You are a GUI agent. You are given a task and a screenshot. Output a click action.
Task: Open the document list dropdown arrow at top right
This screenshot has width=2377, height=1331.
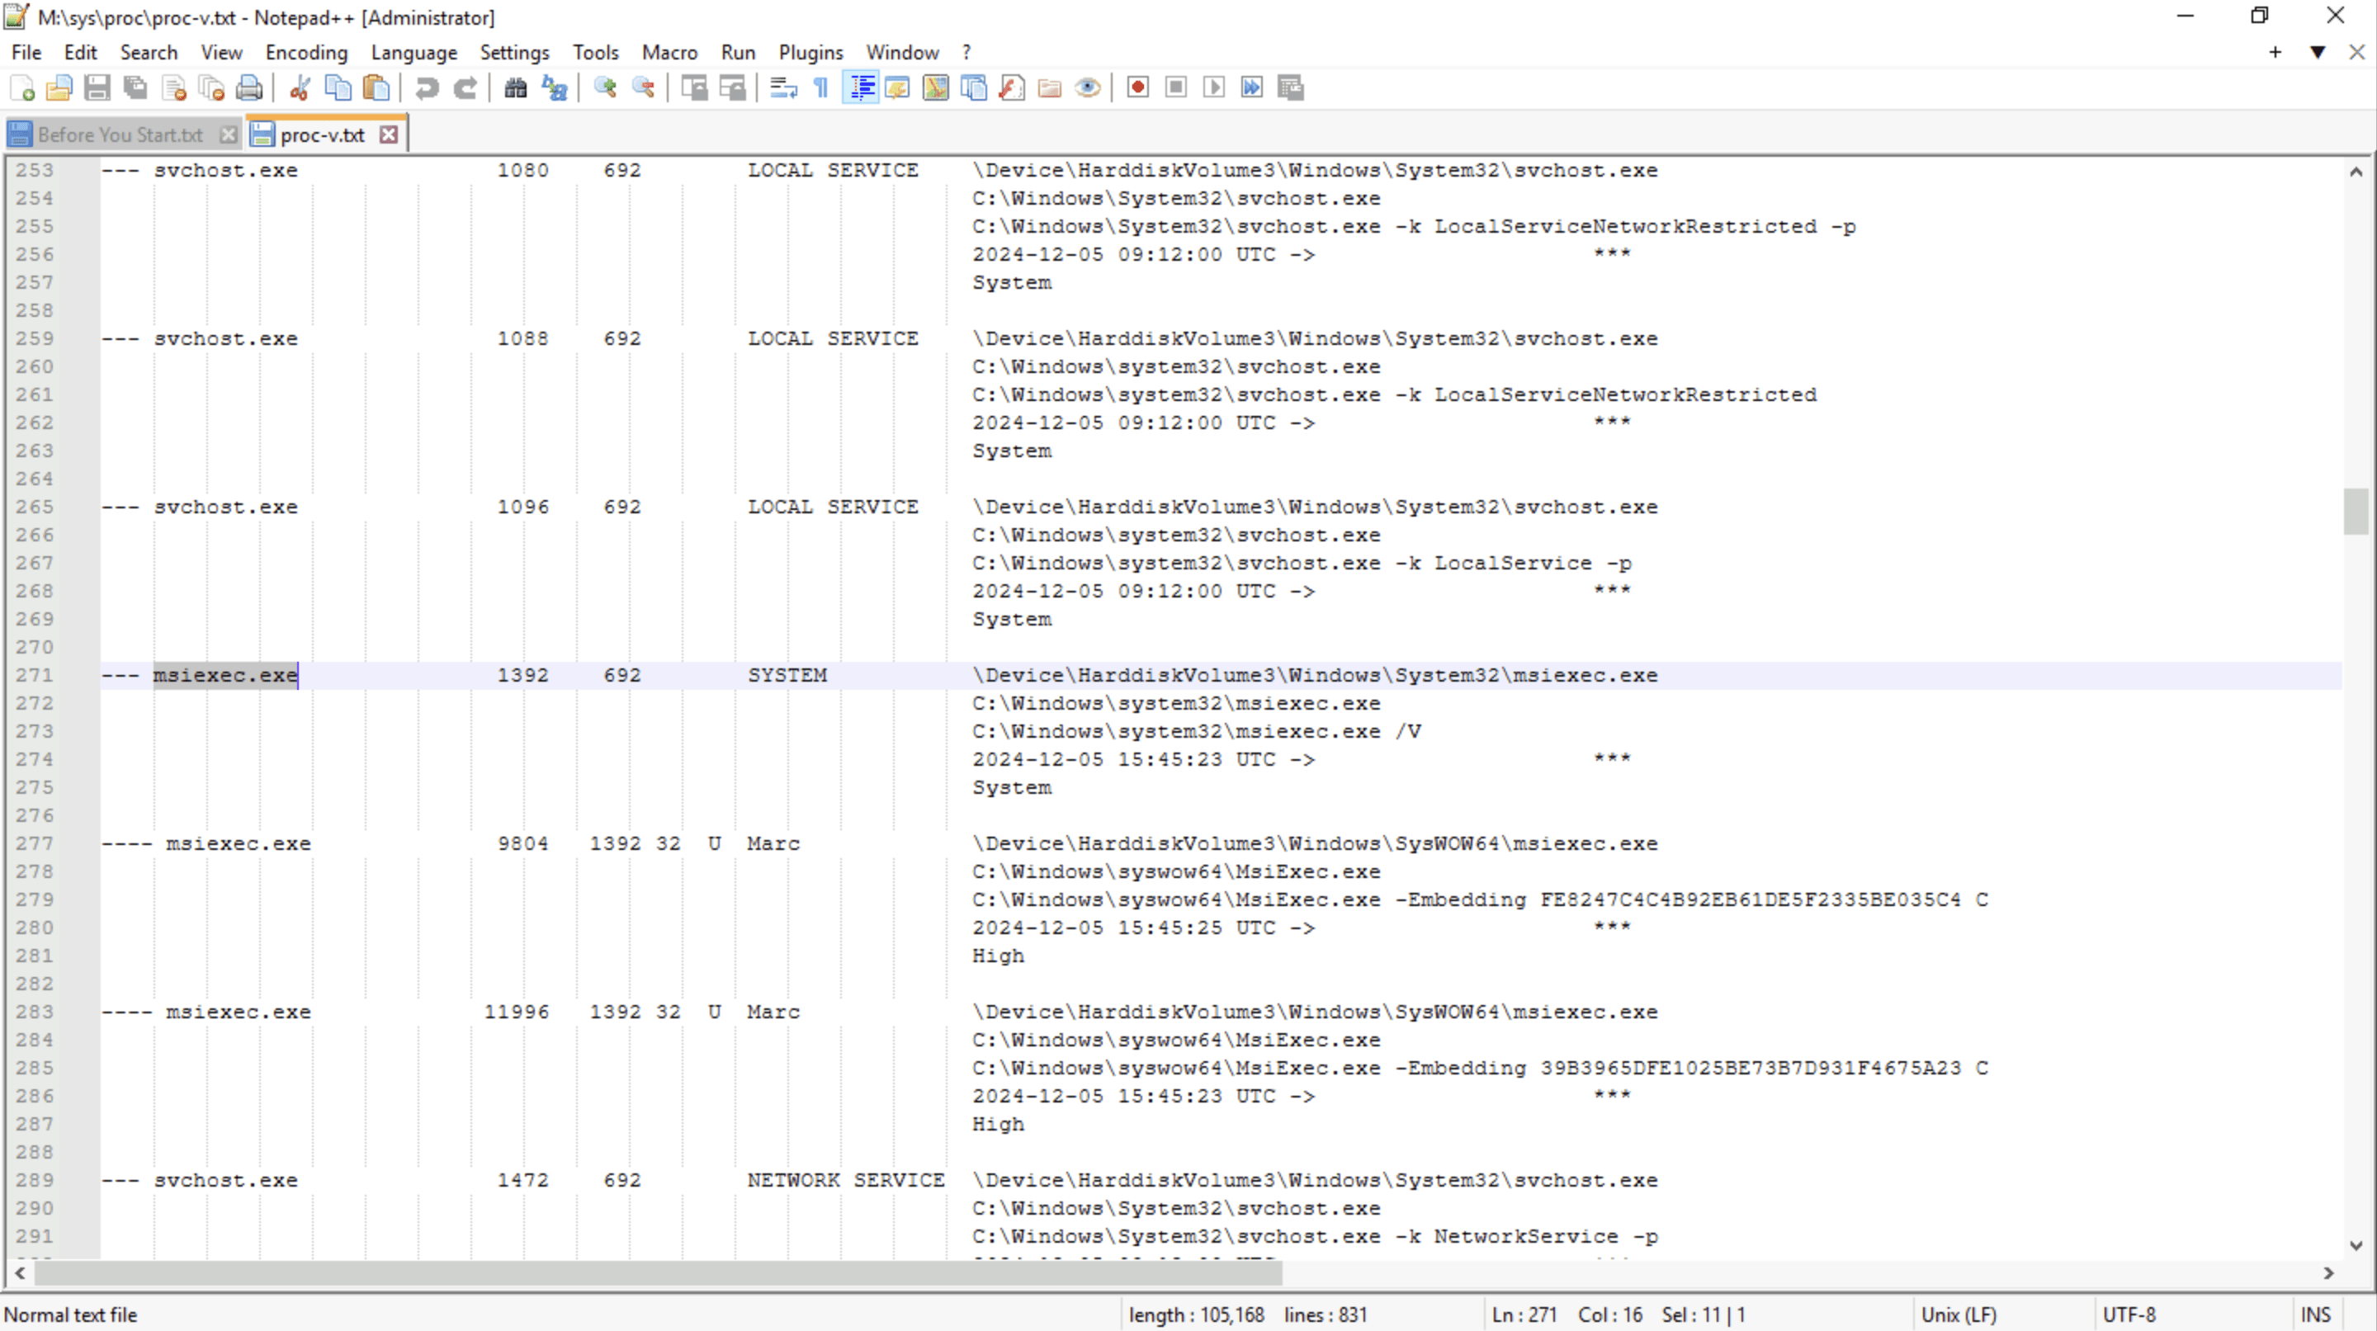(2317, 53)
